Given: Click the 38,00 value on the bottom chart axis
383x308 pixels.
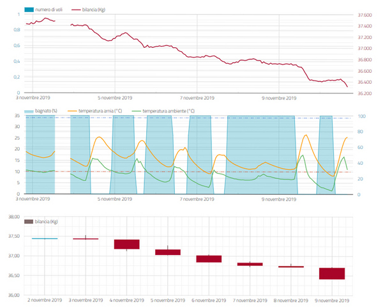Looking at the screenshot, I should (x=13, y=217).
